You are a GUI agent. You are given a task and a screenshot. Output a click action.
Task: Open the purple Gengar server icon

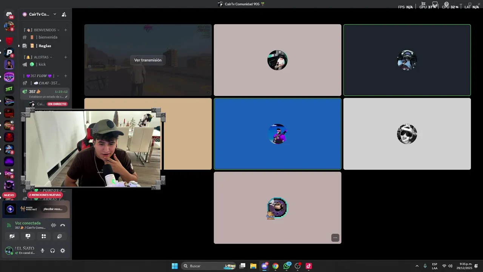click(9, 185)
